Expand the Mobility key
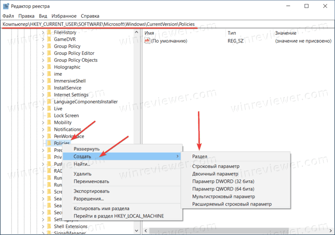Screen dimensions: 335x235 coord(43,122)
